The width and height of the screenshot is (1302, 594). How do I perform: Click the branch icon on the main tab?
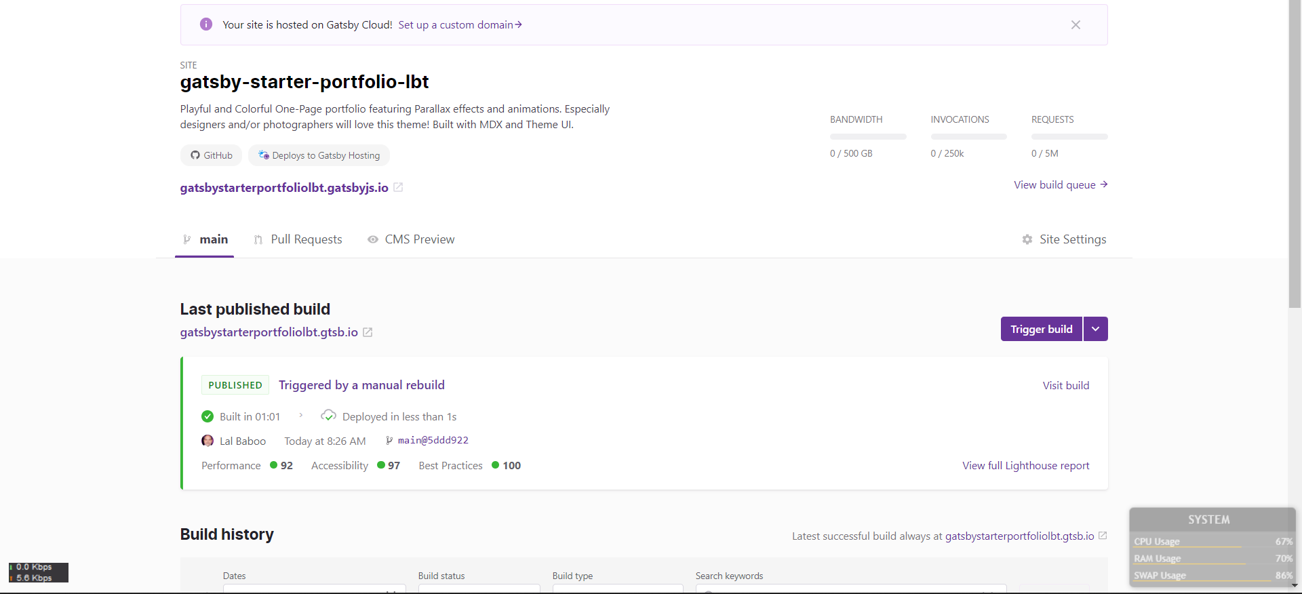187,239
